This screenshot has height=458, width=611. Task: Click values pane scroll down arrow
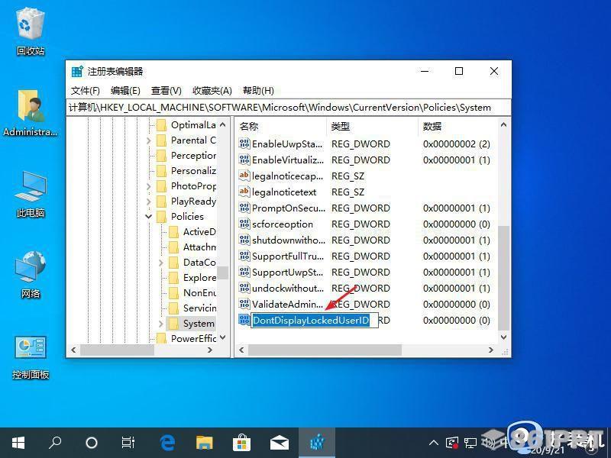click(503, 337)
